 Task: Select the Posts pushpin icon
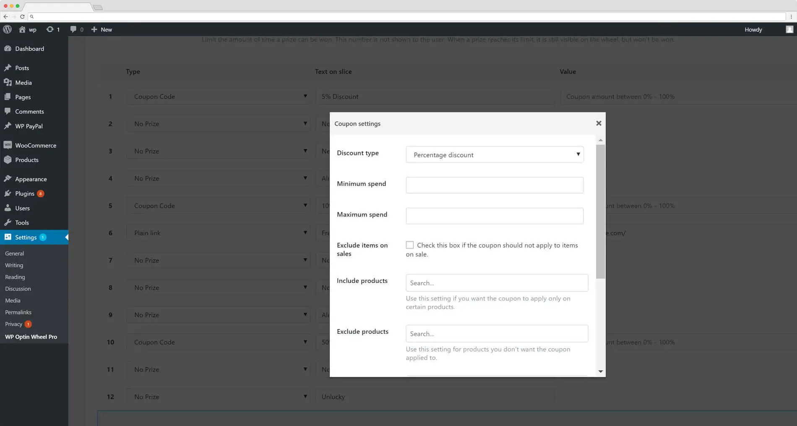pos(8,68)
